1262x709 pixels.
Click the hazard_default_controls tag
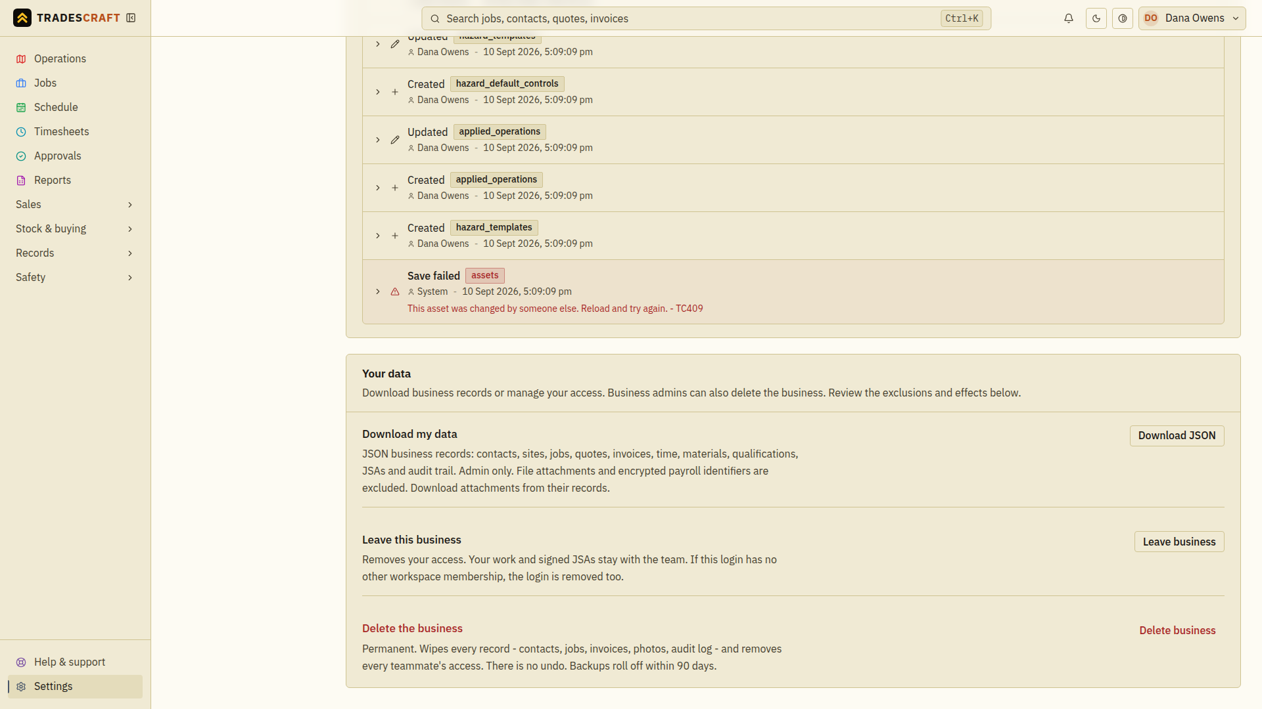507,83
